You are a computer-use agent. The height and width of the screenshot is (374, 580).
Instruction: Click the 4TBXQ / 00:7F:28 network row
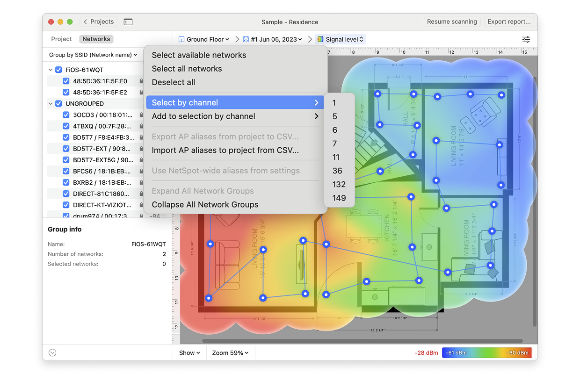[107, 126]
